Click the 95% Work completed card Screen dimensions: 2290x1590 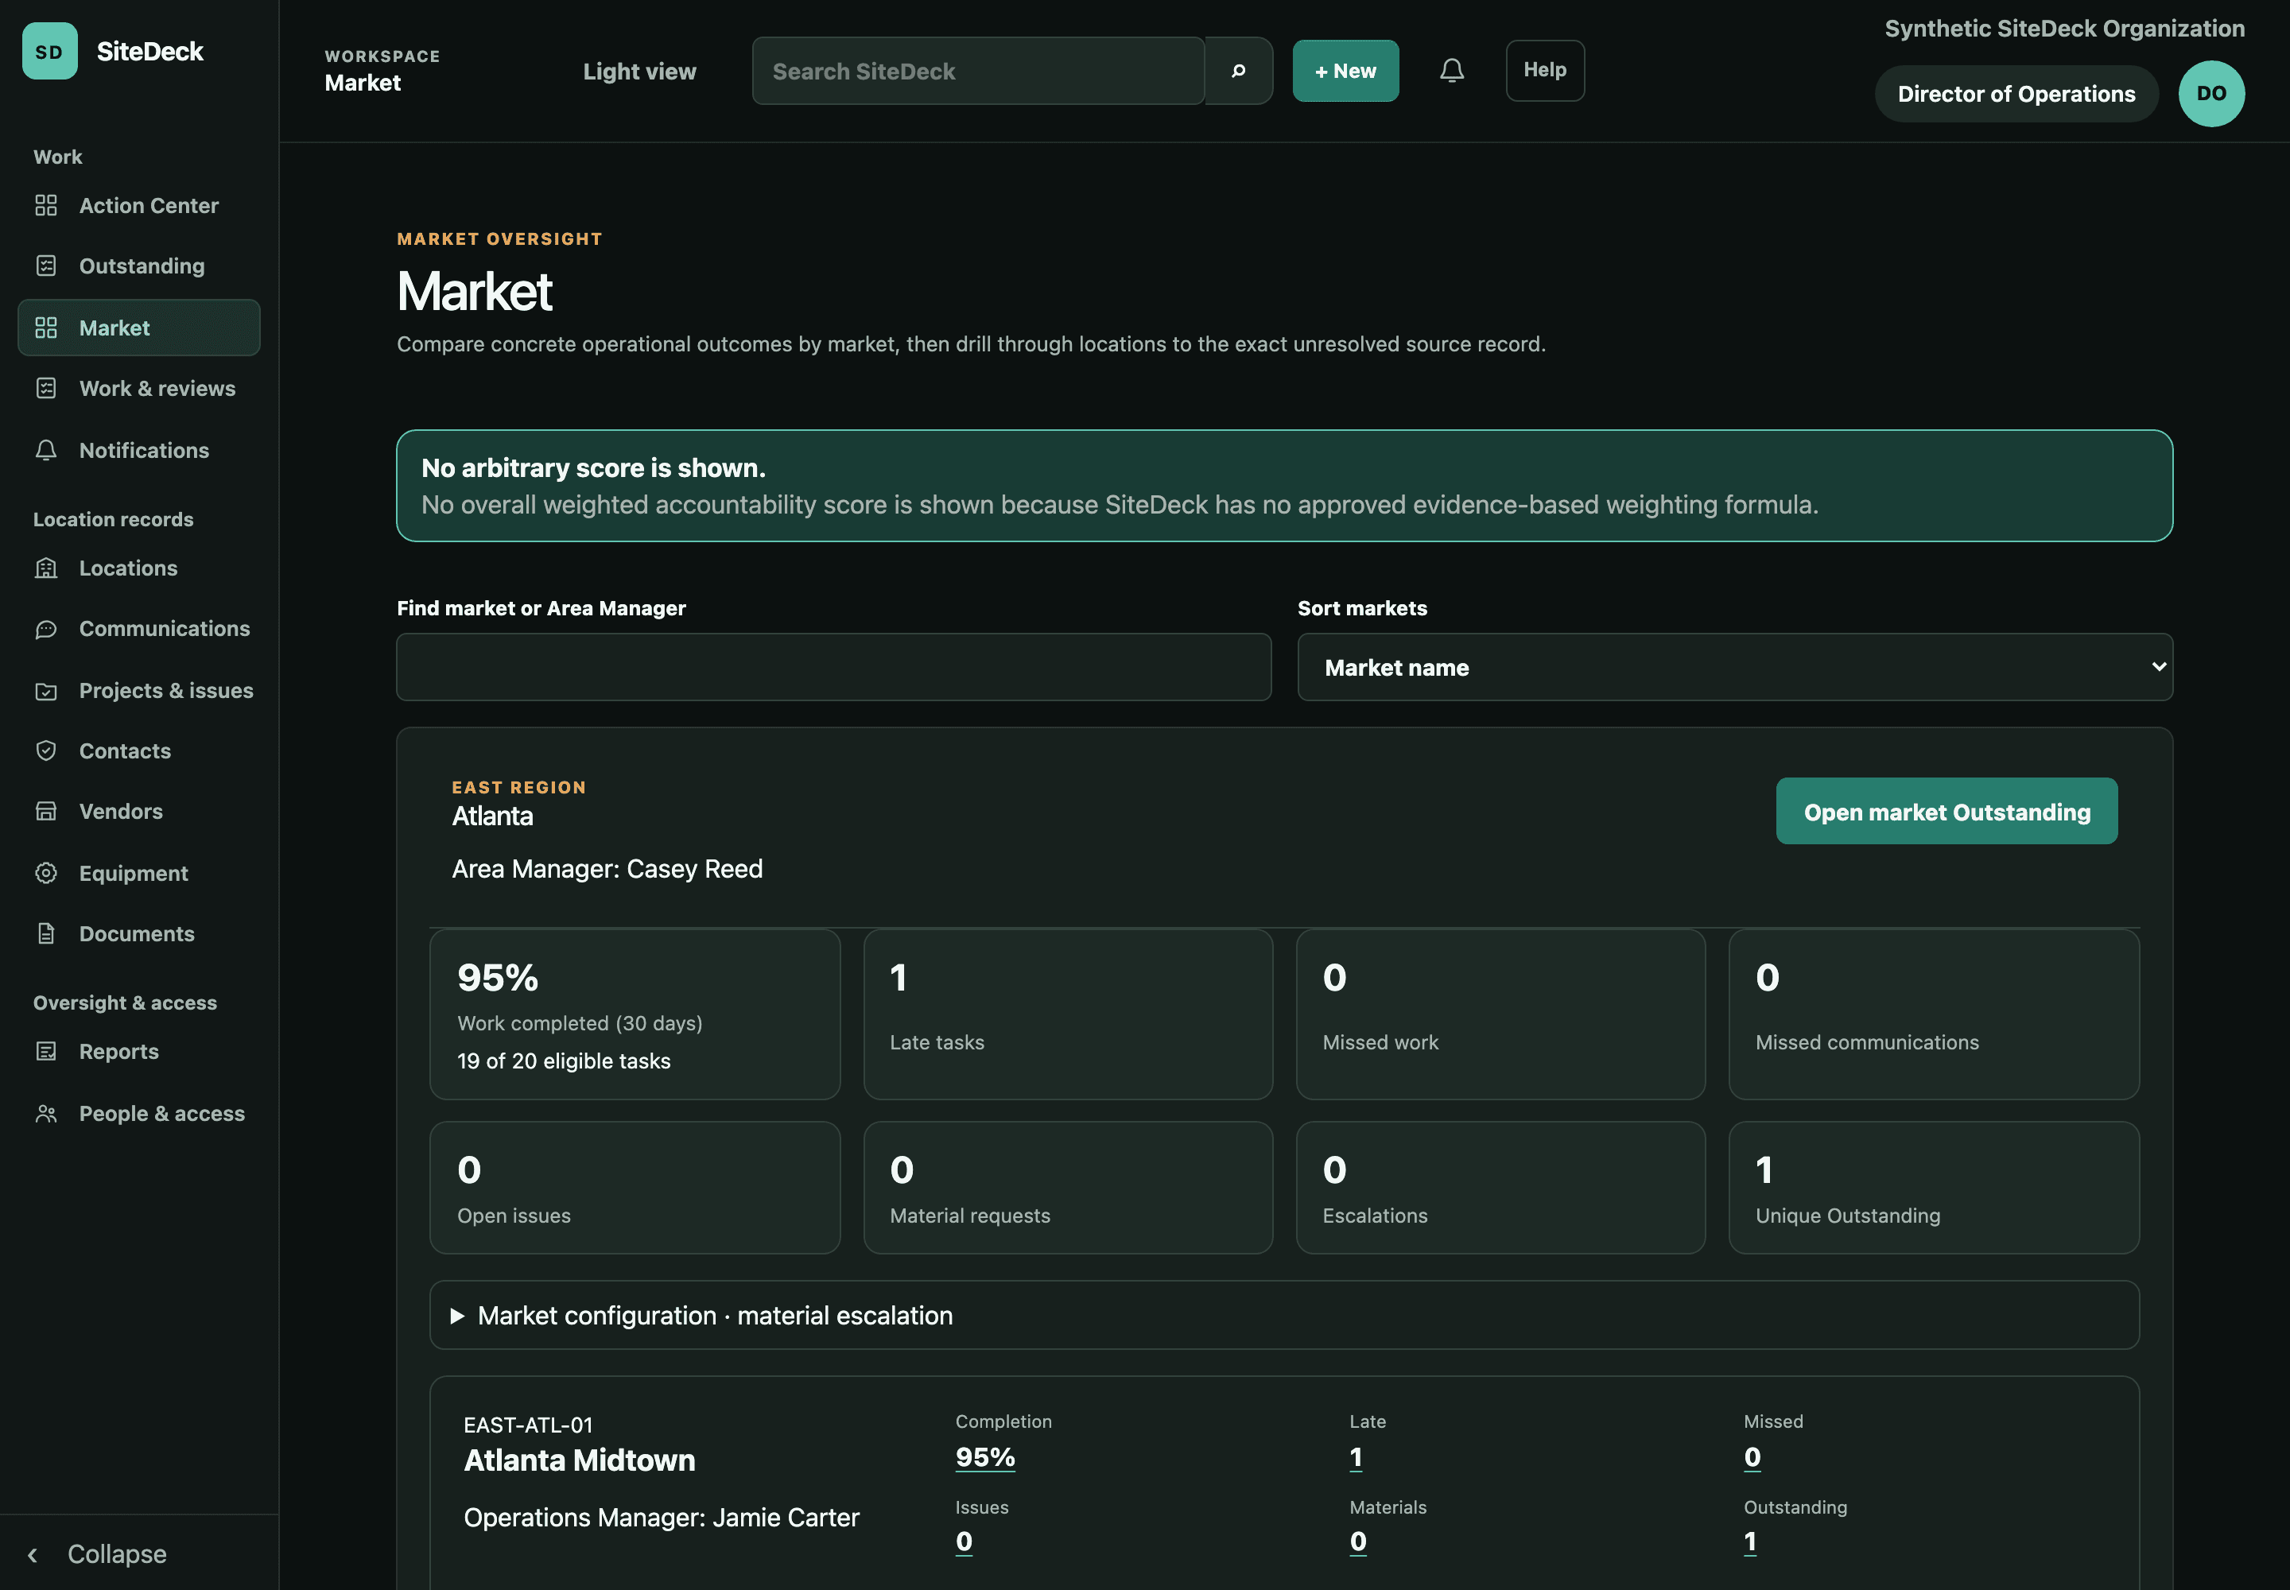635,1014
